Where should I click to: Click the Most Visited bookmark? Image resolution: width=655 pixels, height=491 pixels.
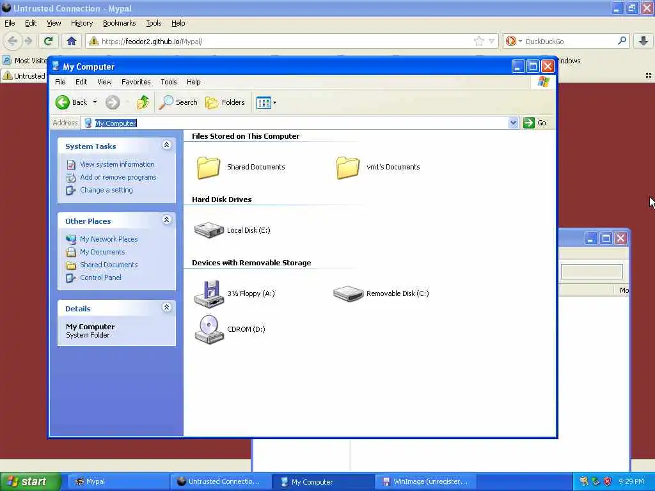coord(25,61)
